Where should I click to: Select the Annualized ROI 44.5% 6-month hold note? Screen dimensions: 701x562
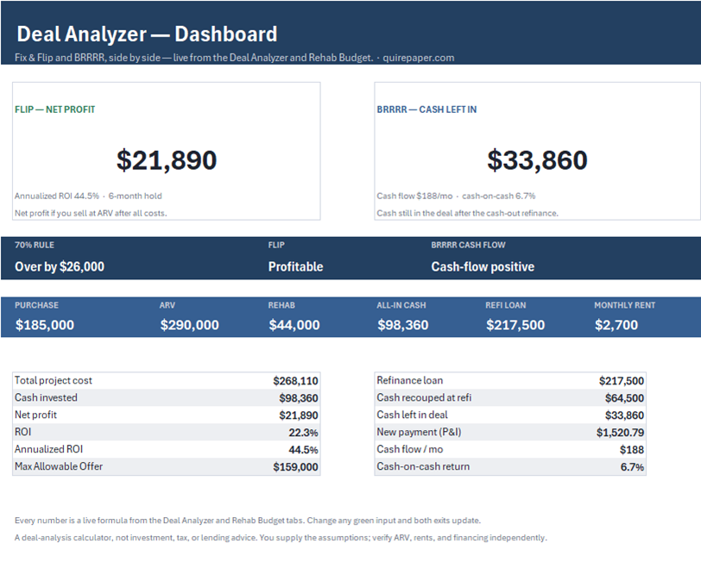pyautogui.click(x=88, y=196)
